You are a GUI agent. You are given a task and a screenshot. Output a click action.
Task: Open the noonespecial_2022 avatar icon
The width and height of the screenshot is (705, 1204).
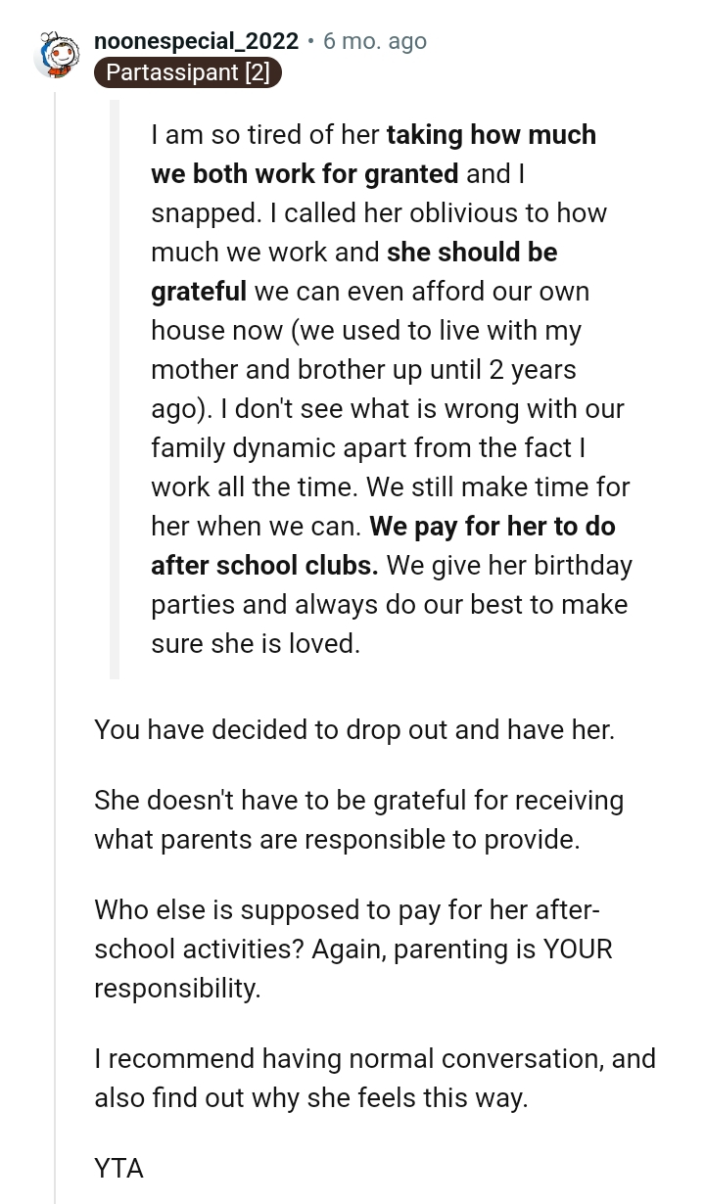coord(55,55)
